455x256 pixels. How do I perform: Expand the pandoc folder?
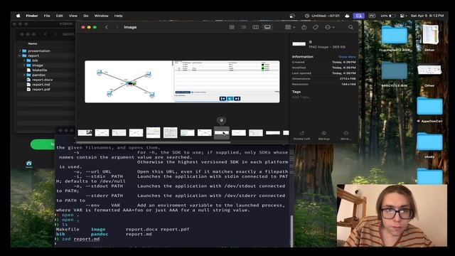pyautogui.click(x=24, y=75)
